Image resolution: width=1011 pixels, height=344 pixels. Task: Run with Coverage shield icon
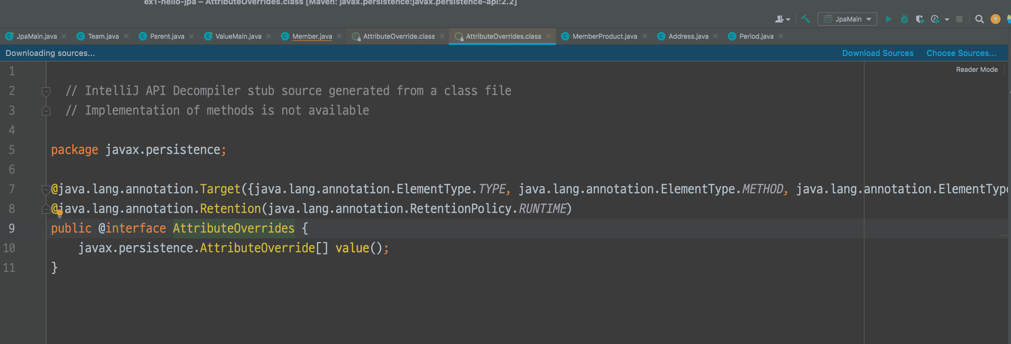(x=920, y=19)
